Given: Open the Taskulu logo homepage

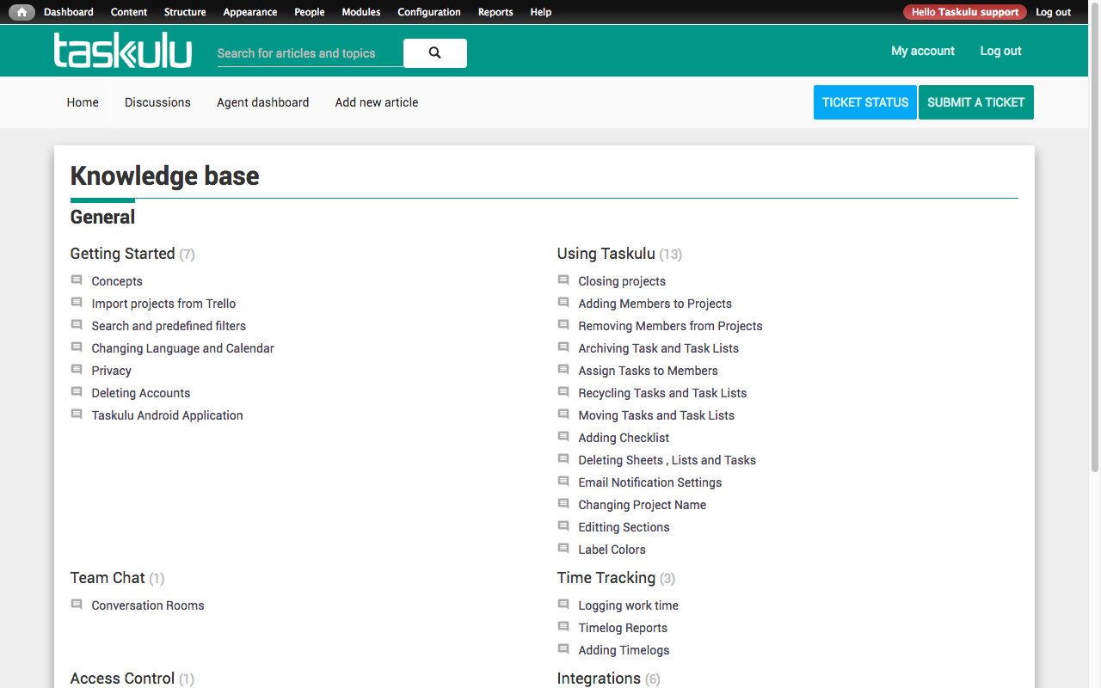Looking at the screenshot, I should pyautogui.click(x=123, y=51).
